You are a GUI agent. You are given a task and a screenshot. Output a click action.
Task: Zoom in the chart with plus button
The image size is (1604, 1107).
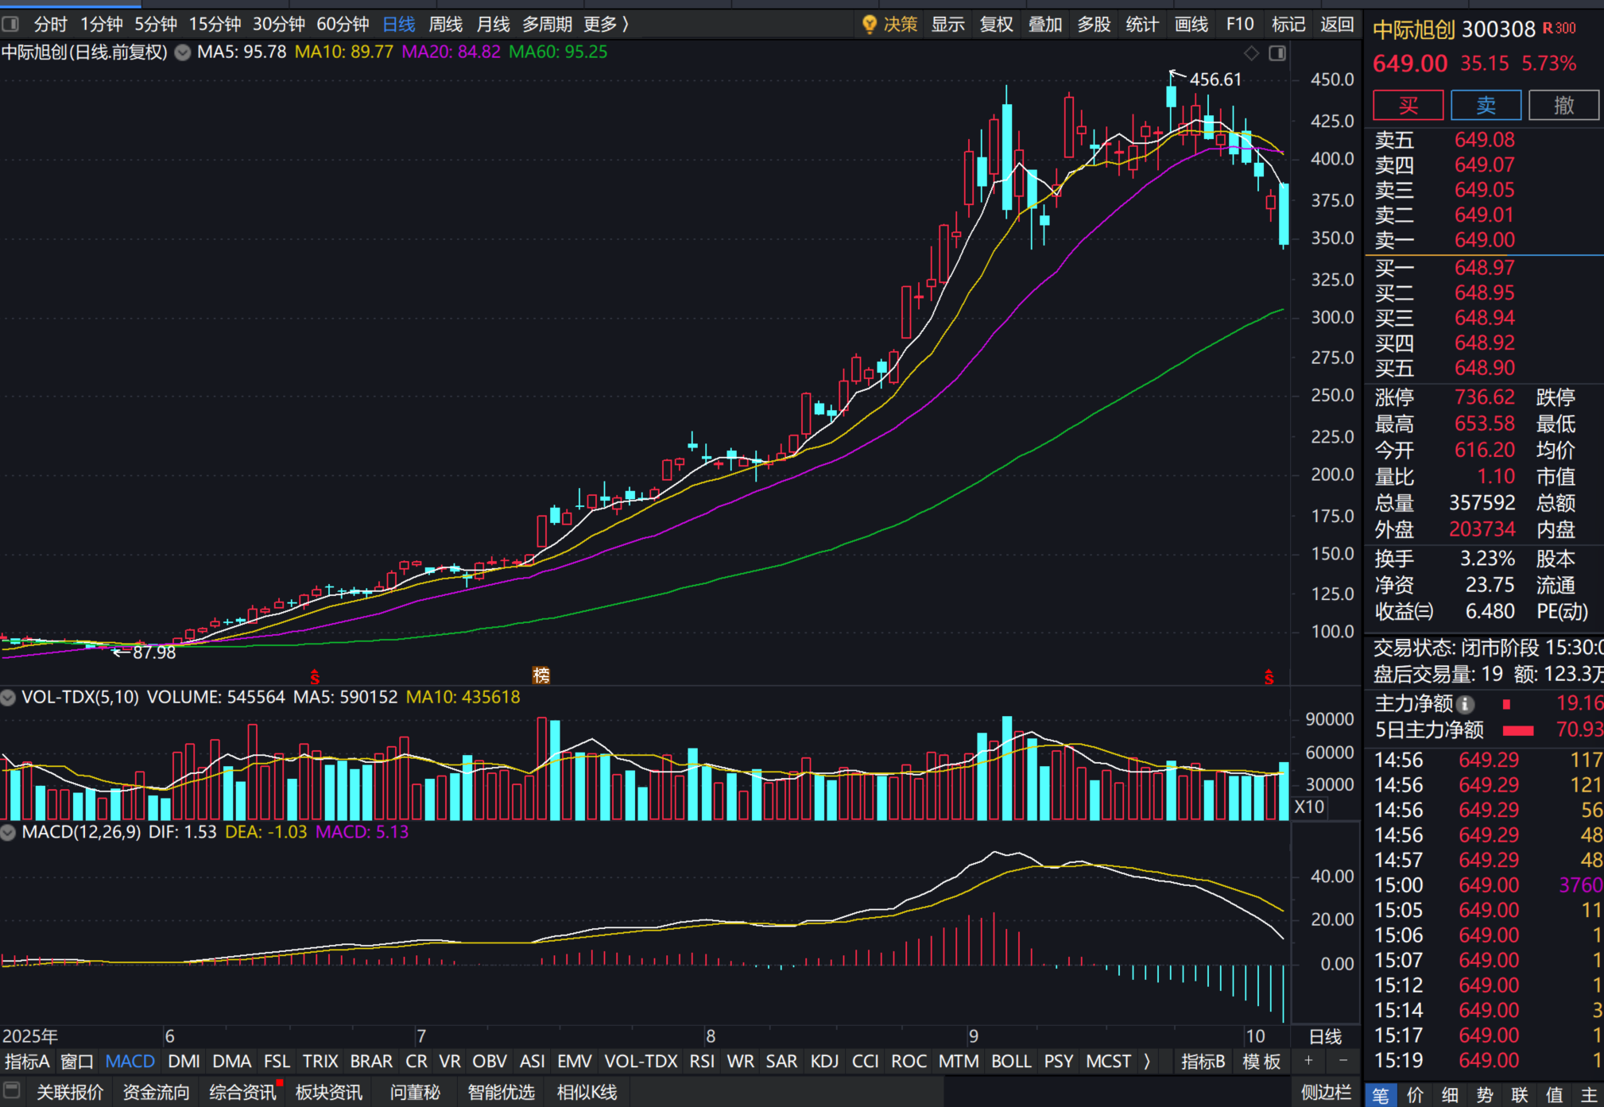coord(1308,1061)
